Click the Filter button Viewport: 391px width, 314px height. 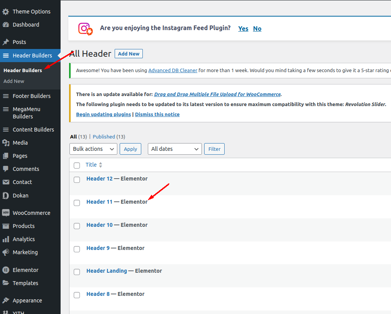[x=215, y=149]
